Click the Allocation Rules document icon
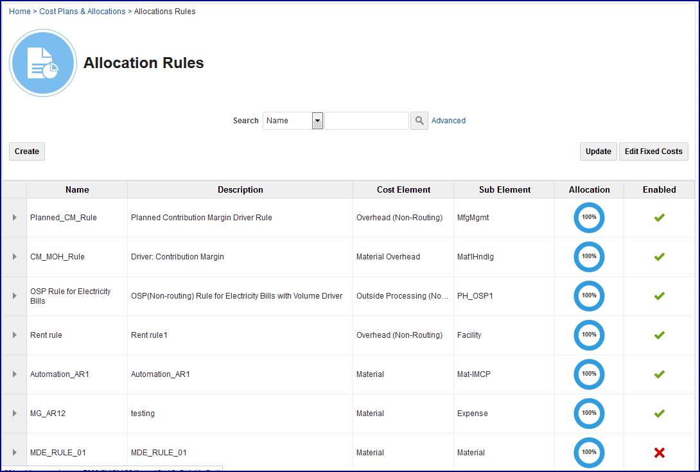The image size is (700, 472). pyautogui.click(x=43, y=63)
